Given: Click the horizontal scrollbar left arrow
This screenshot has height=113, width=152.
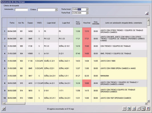Looking at the screenshot, I should (x=4, y=103).
